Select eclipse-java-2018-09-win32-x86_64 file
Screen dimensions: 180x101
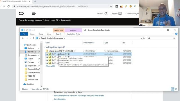62,51
